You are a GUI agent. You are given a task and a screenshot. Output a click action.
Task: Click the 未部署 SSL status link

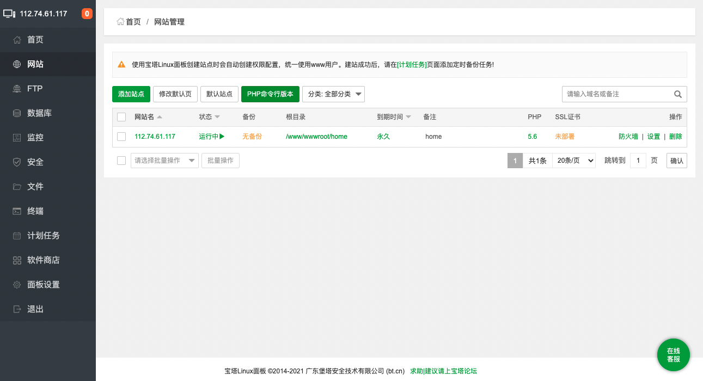tap(565, 137)
